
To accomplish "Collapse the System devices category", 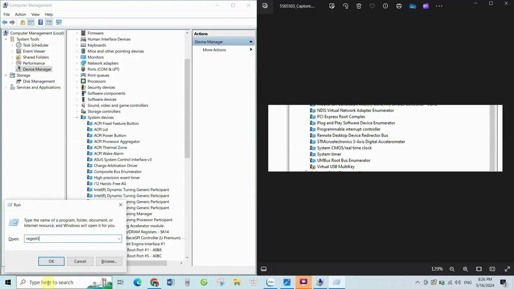I will point(77,117).
